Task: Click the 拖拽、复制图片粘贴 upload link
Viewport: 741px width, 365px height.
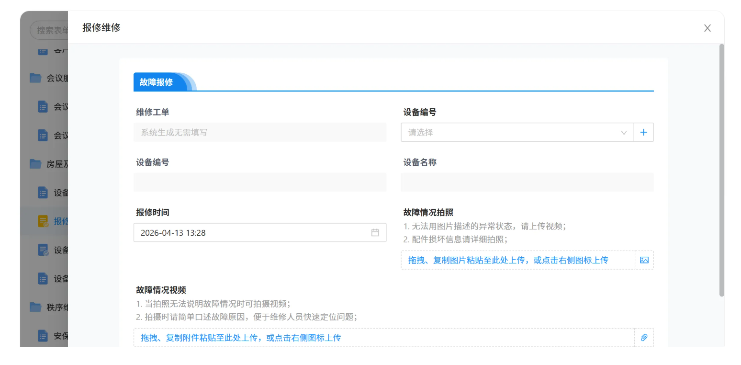Action: tap(508, 260)
